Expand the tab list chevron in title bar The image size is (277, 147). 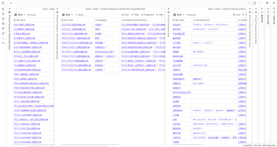coord(250,3)
